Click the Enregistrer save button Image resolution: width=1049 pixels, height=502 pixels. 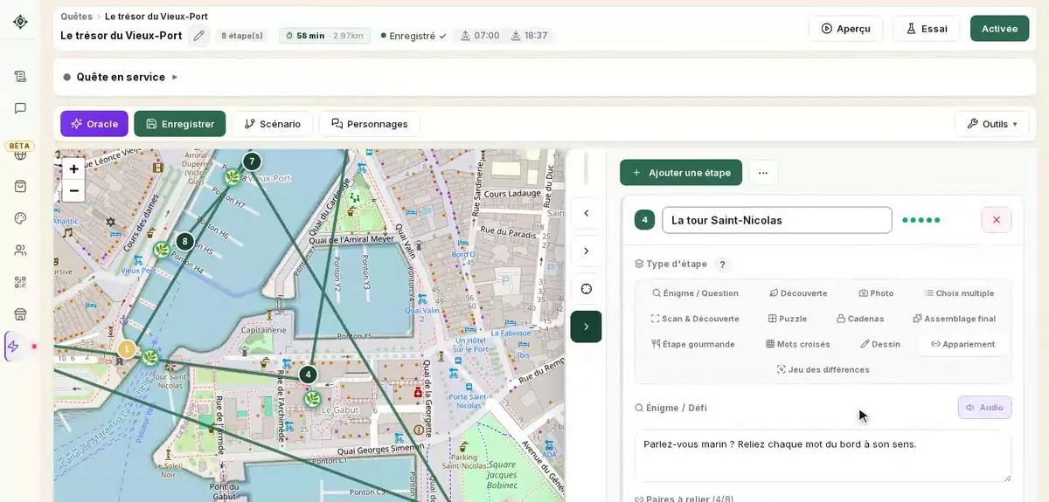180,124
